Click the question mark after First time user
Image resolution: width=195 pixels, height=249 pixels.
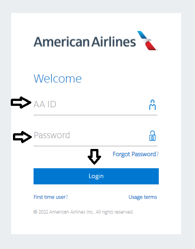point(67,197)
